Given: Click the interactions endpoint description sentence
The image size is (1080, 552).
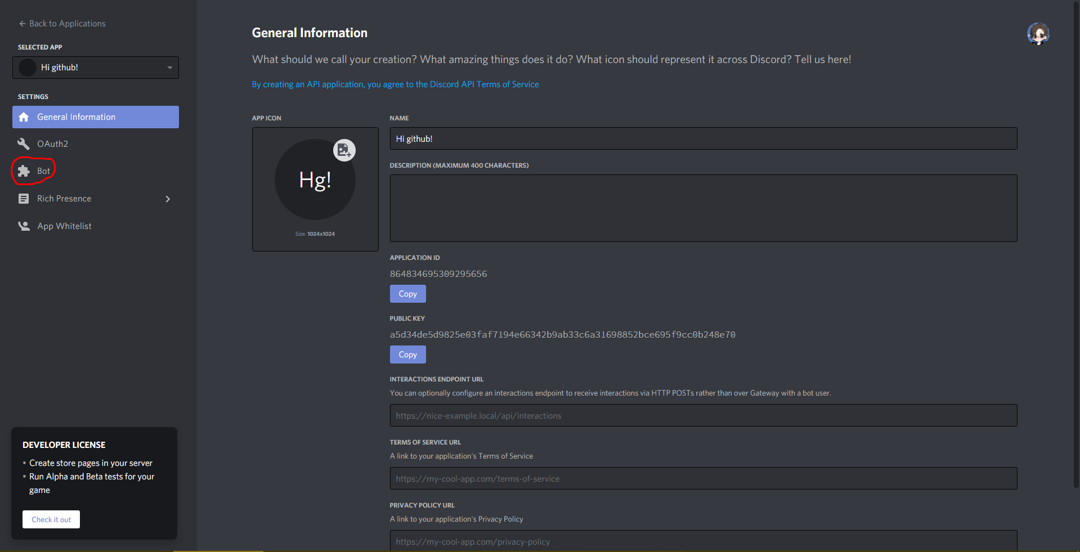Looking at the screenshot, I should [x=611, y=393].
